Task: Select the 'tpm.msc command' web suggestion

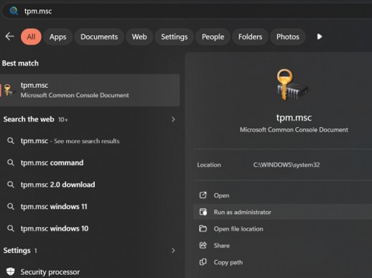Action: pos(90,163)
